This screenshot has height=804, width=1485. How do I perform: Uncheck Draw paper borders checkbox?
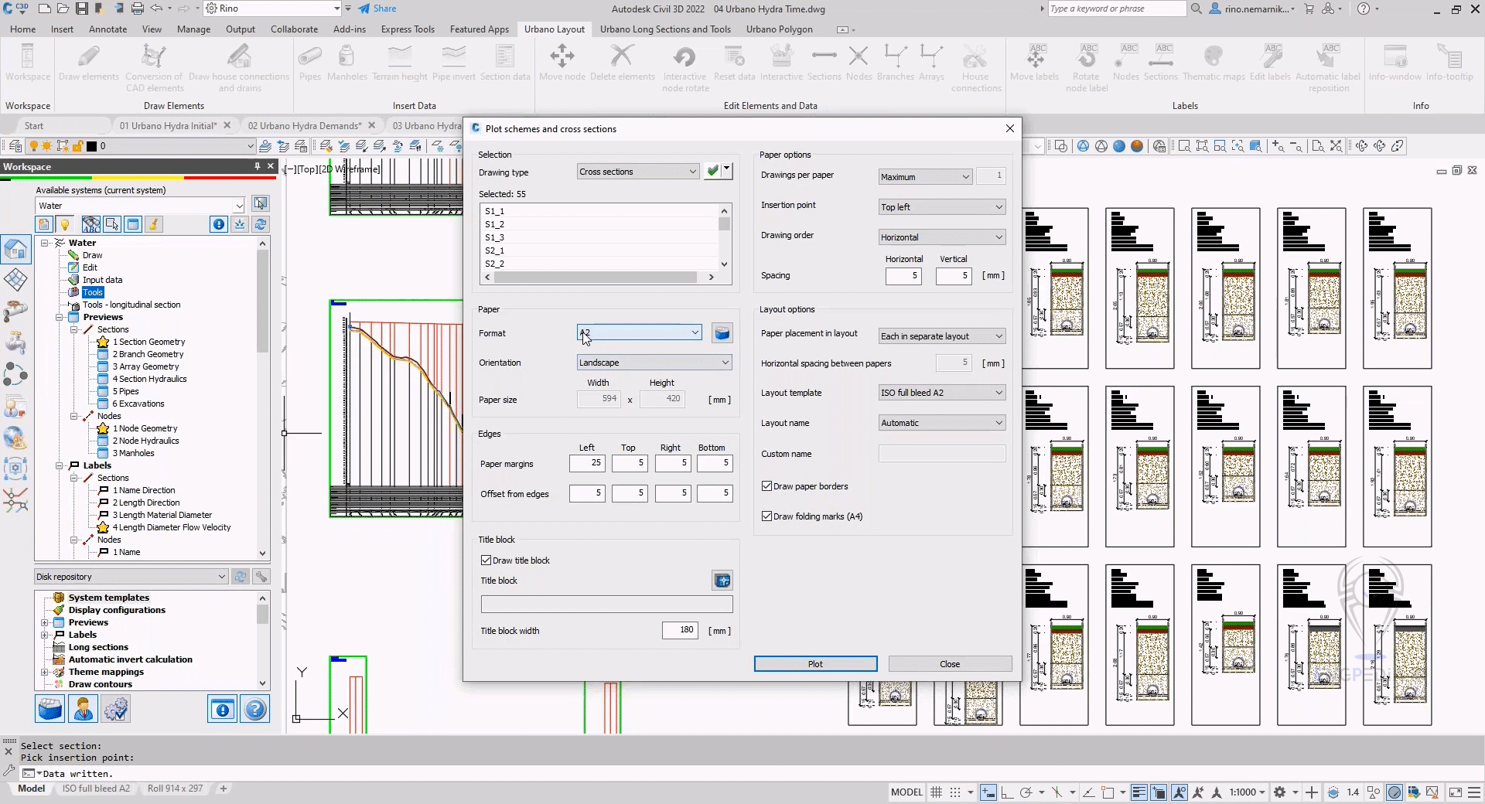(x=767, y=486)
